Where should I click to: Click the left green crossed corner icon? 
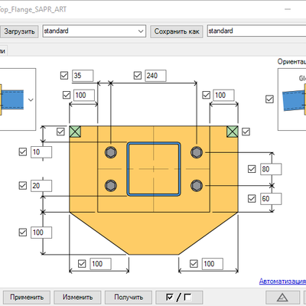(x=75, y=132)
